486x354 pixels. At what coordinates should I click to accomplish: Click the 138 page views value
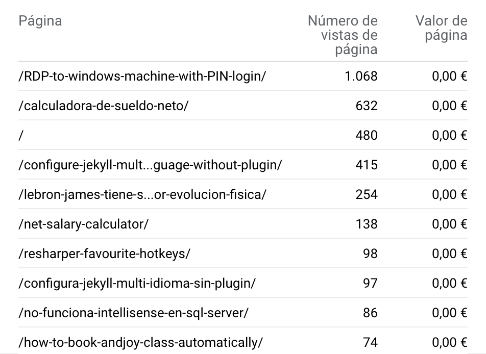point(366,224)
